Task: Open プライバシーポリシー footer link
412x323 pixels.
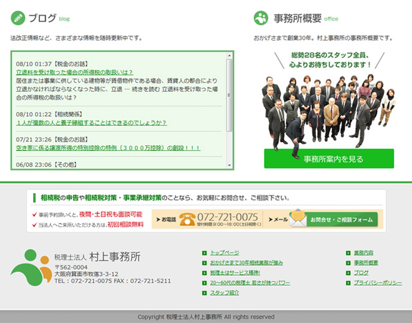Action: click(x=378, y=283)
